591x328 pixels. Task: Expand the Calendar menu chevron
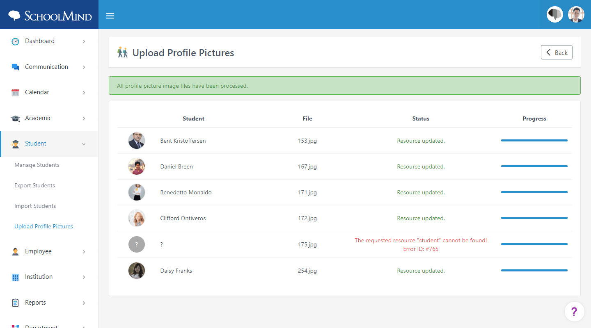(84, 93)
